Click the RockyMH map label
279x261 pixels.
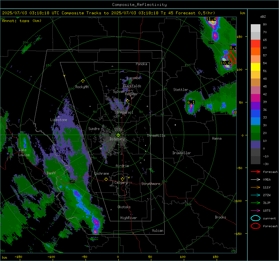click(82, 87)
